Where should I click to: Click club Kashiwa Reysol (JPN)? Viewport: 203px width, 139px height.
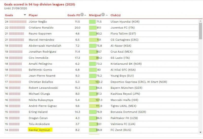pyautogui.click(x=125, y=94)
